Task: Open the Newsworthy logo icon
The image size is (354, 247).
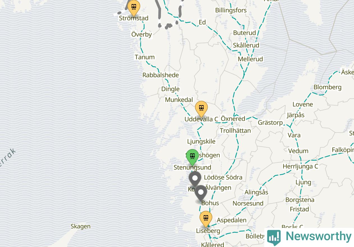Action: pyautogui.click(x=274, y=237)
